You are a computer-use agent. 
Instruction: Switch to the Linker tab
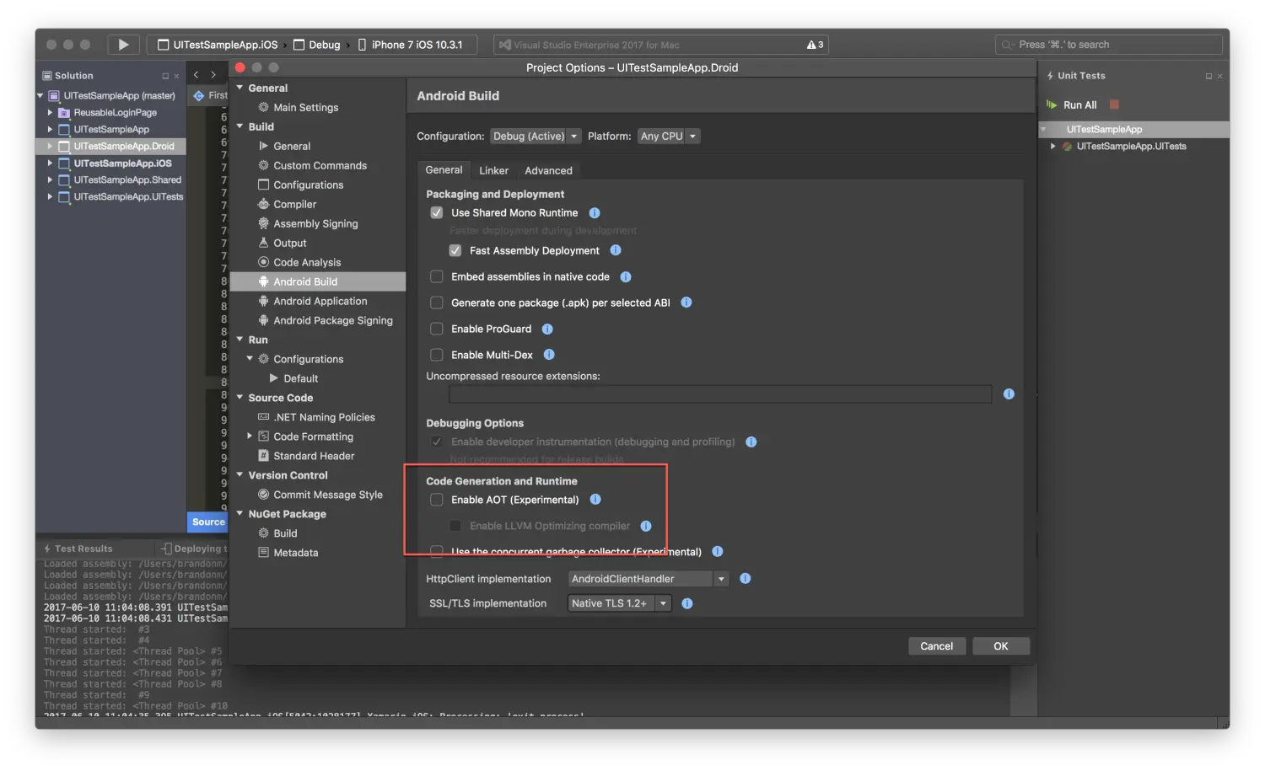click(x=494, y=170)
